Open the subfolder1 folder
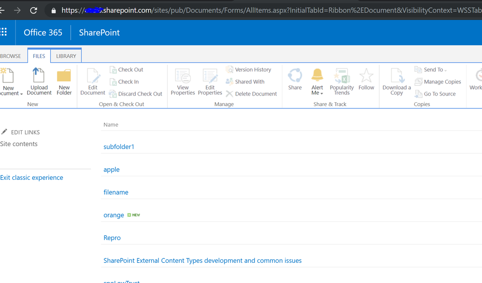Image resolution: width=482 pixels, height=283 pixels. click(119, 147)
